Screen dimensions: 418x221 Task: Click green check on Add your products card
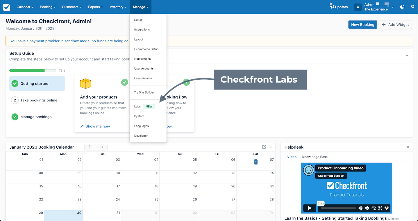pos(125,82)
